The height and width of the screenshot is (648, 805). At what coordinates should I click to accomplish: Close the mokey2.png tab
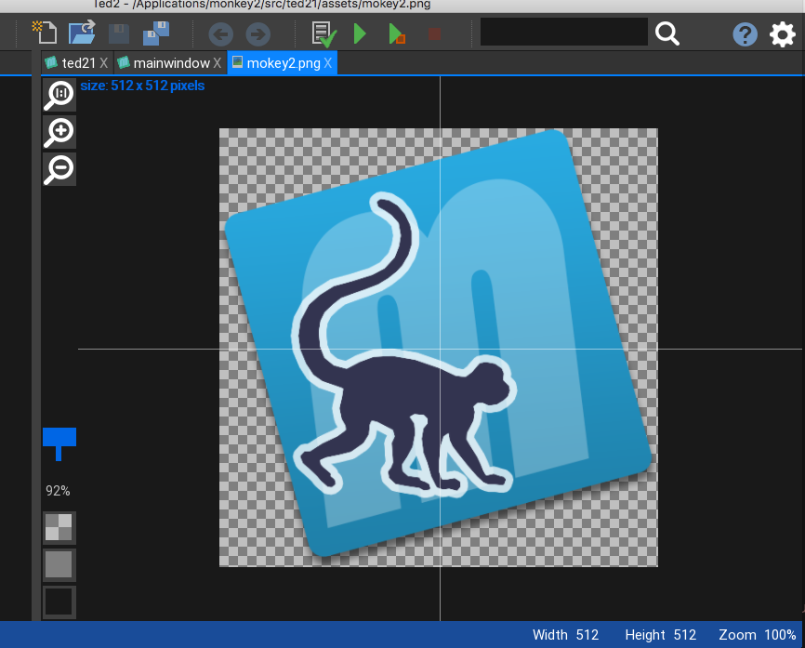click(327, 63)
